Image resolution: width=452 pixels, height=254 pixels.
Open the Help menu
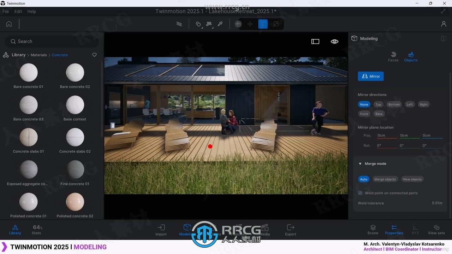coord(31,11)
